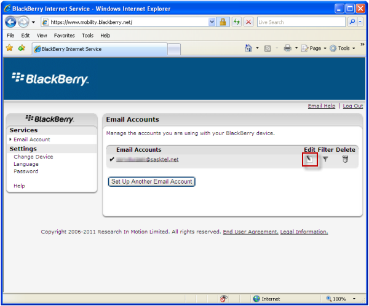The image size is (369, 306).
Task: Open the search provider dropdown arrow
Action: click(x=360, y=22)
